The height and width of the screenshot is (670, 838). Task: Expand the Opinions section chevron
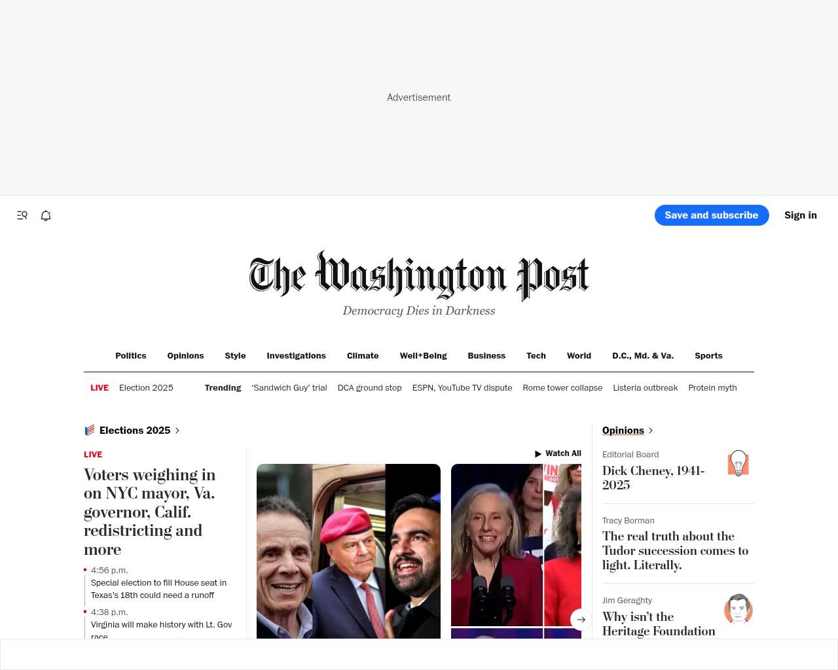651,431
